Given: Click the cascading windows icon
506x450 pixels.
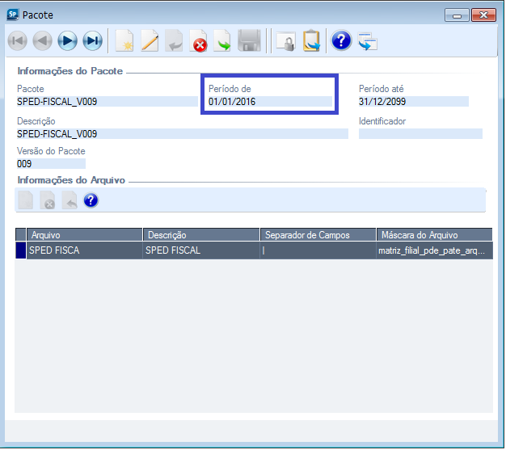Looking at the screenshot, I should click(368, 41).
